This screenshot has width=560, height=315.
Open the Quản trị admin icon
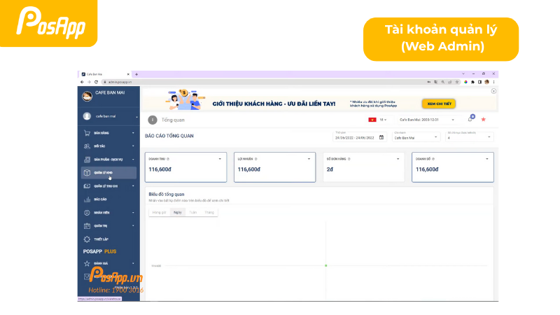click(87, 225)
